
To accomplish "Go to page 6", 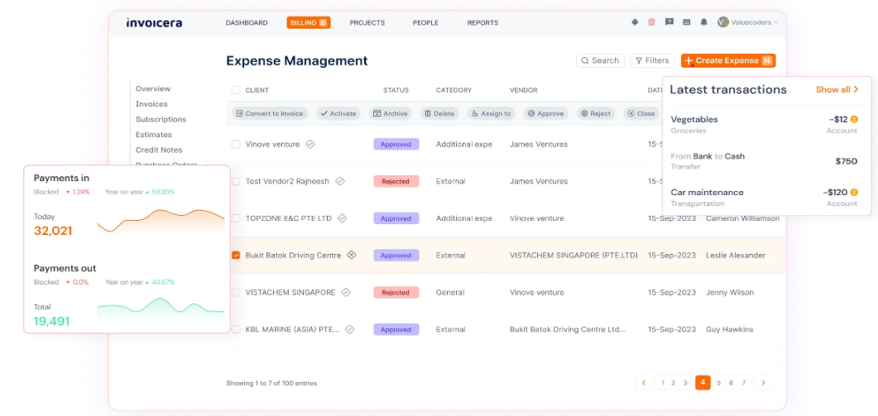I will [731, 383].
